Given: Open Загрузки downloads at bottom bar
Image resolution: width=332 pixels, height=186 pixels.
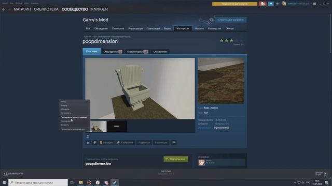Looking at the screenshot, I should (x=166, y=173).
